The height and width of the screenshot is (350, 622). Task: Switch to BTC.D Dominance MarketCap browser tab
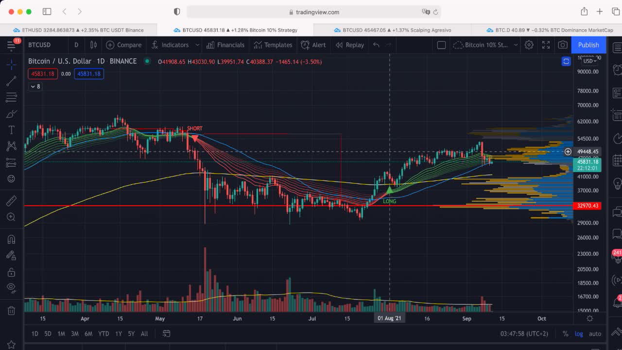tap(547, 30)
